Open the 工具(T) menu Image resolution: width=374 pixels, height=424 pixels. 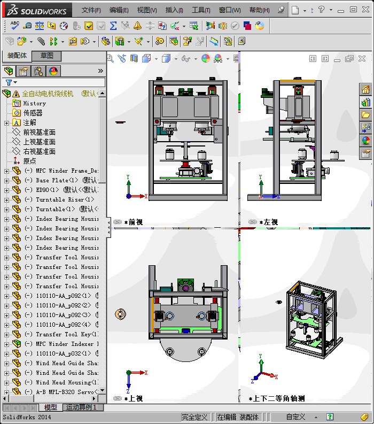201,10
